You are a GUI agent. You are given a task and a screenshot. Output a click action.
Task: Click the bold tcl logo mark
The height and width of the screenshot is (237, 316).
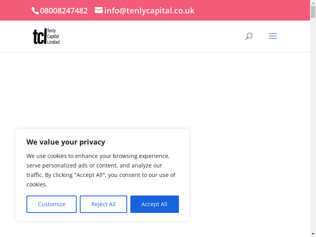(39, 36)
